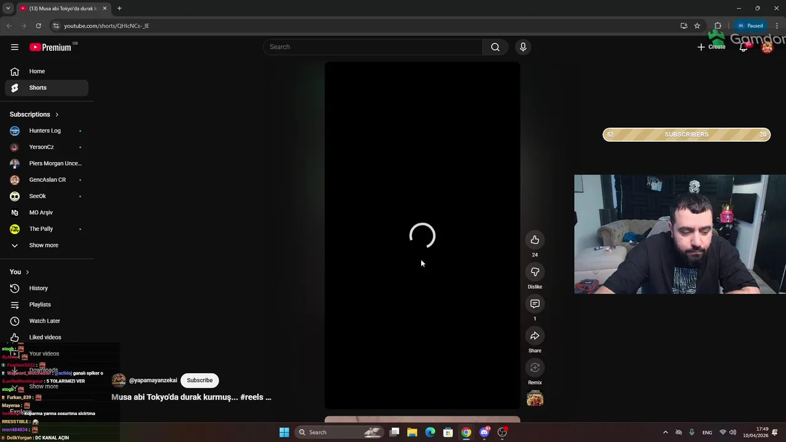Open the GencAslan CR channel

point(47,180)
